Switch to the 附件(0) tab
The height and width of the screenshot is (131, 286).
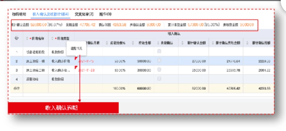pos(106,14)
